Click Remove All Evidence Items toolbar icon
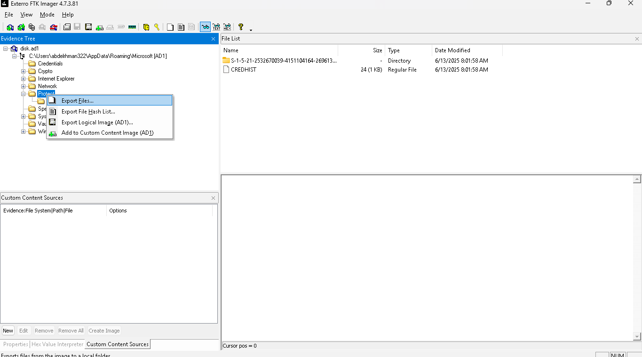This screenshot has width=642, height=357. coord(54,27)
